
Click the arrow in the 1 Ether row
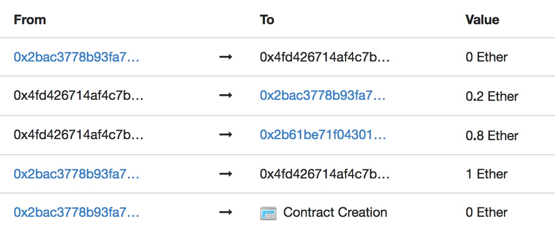225,174
